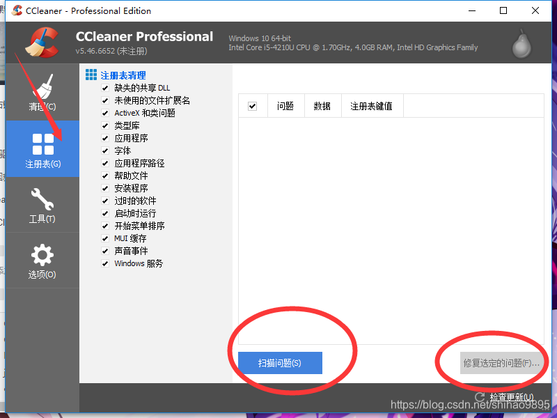Toggle 应用程序 checkbox
This screenshot has height=418, width=557.
(x=105, y=138)
